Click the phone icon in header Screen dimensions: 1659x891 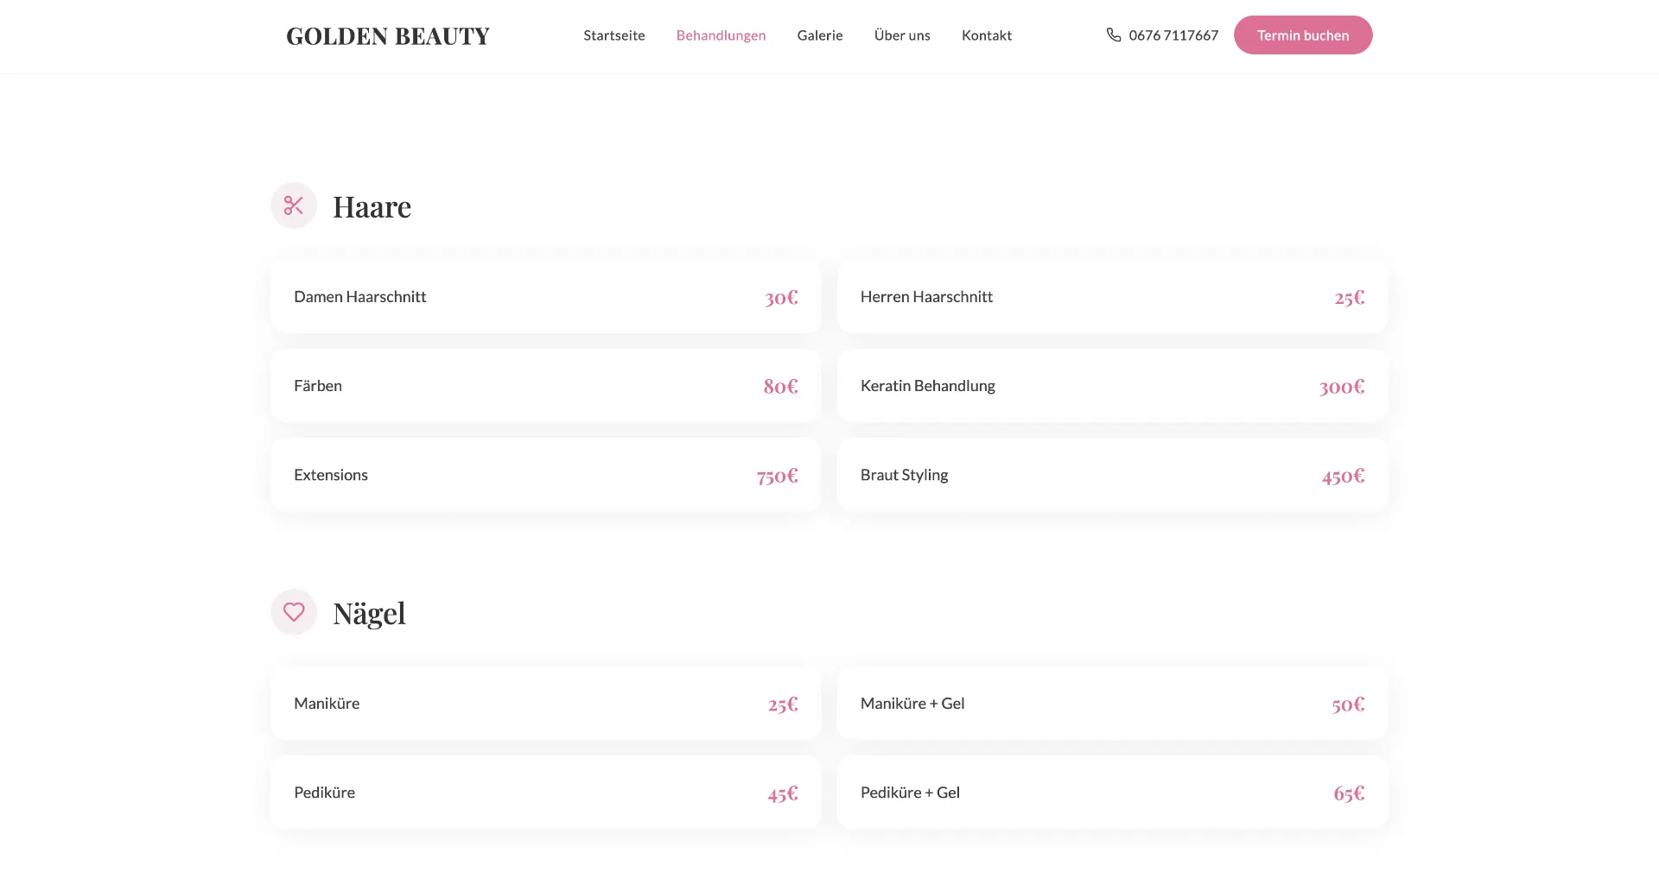[1114, 35]
